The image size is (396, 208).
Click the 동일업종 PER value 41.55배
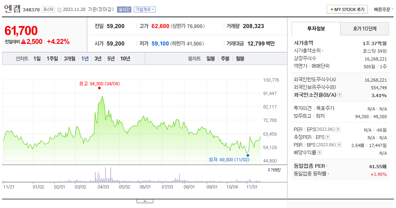(x=378, y=166)
